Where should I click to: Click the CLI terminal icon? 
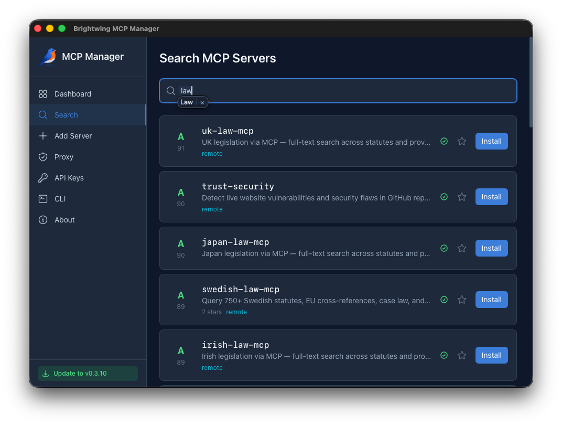[43, 199]
